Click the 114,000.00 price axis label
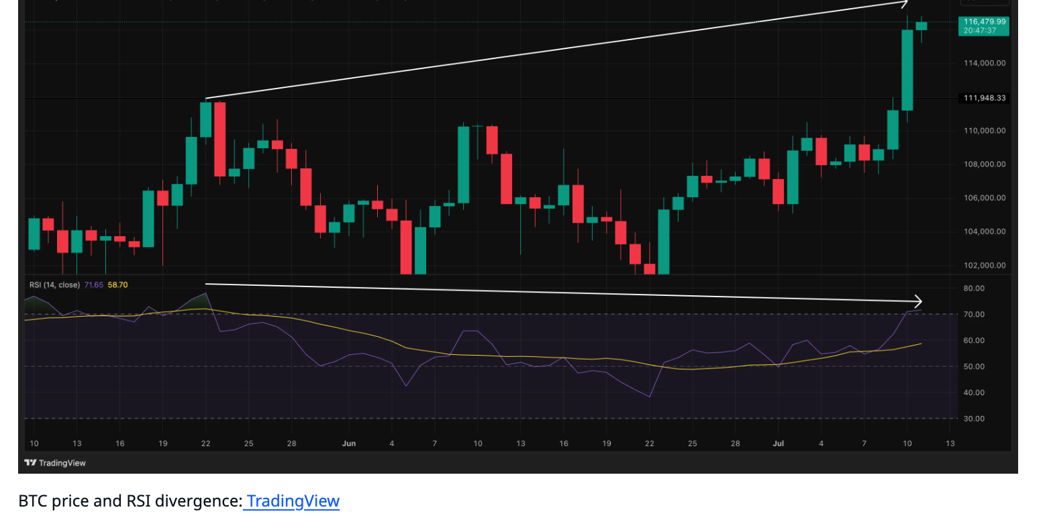1047x522 pixels. point(985,63)
